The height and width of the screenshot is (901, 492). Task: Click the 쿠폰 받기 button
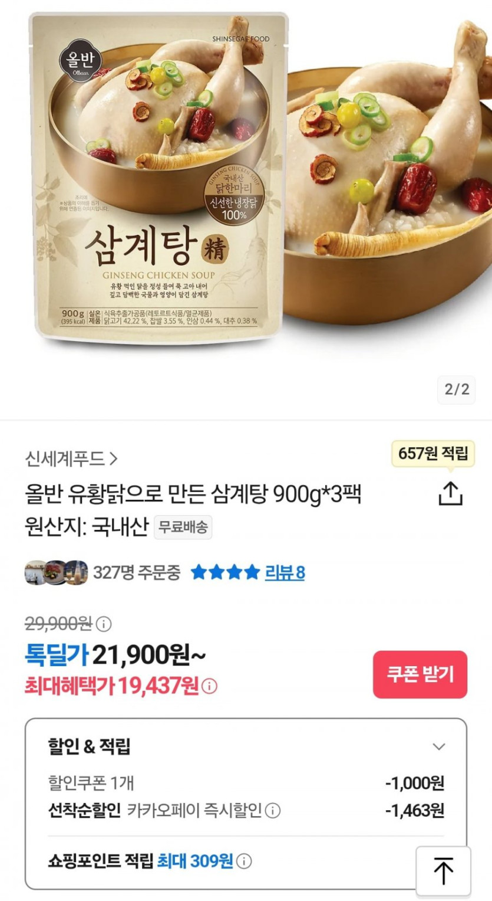click(x=420, y=674)
